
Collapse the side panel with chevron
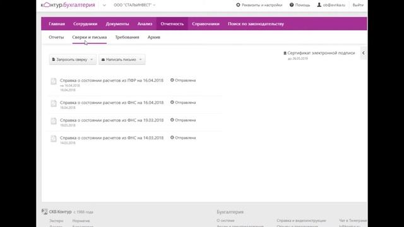364,53
